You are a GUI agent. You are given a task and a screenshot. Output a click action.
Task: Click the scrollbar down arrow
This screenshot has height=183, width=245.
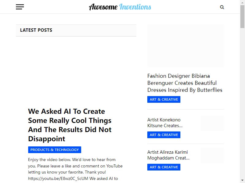(242, 181)
